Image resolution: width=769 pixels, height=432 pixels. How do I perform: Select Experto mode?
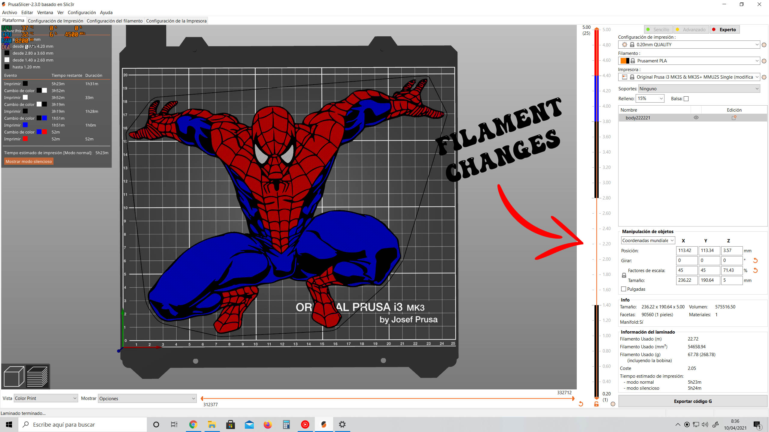(x=724, y=29)
